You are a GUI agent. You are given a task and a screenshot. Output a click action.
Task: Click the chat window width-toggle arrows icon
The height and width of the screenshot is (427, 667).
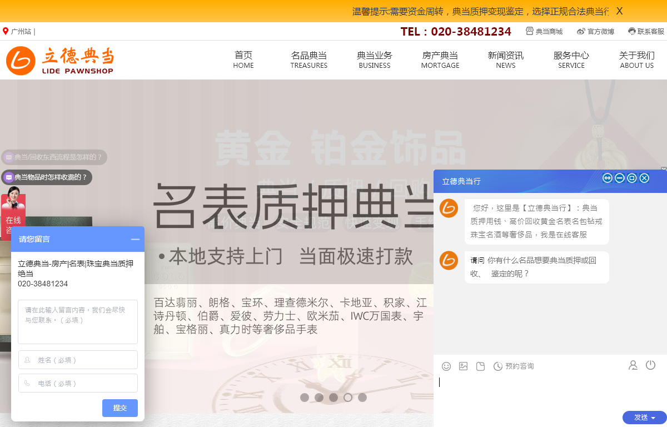(x=608, y=178)
